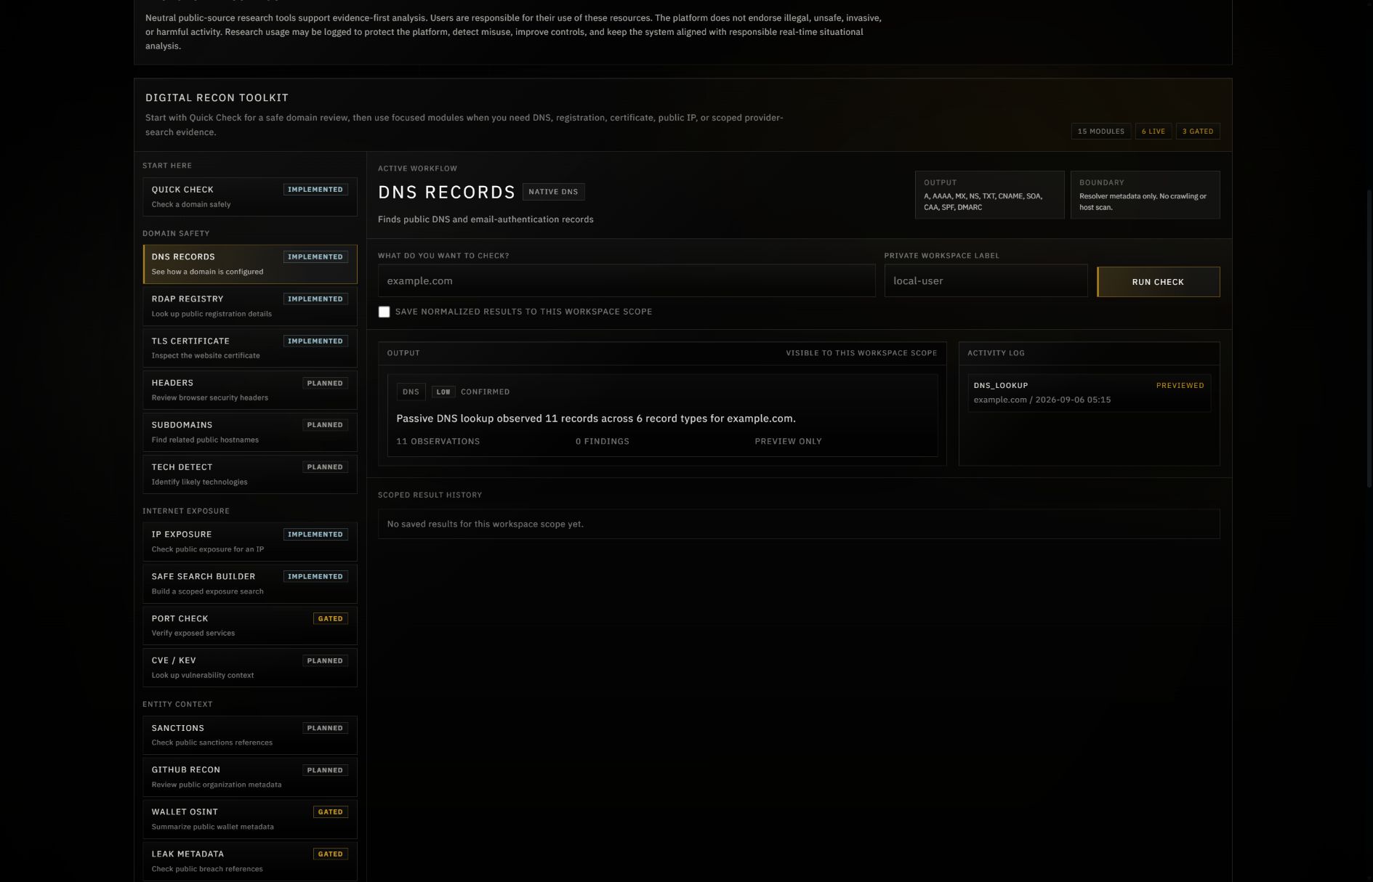This screenshot has height=882, width=1373.
Task: Click the Visible To This Workspace Scope label
Action: coord(861,353)
